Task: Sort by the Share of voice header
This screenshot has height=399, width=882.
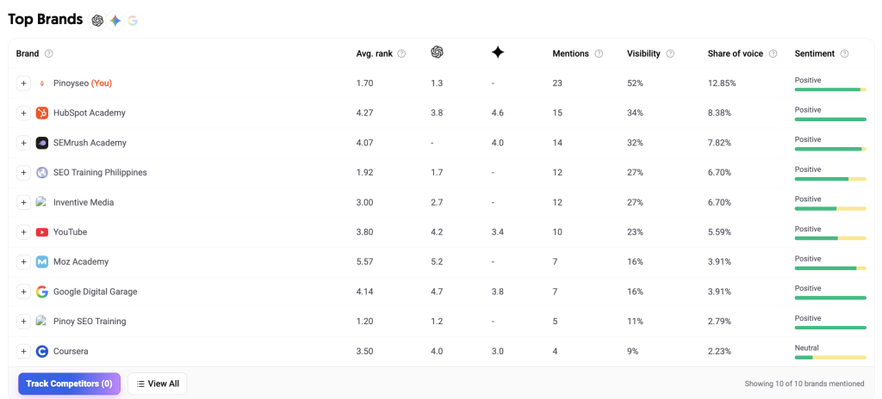Action: coord(736,54)
